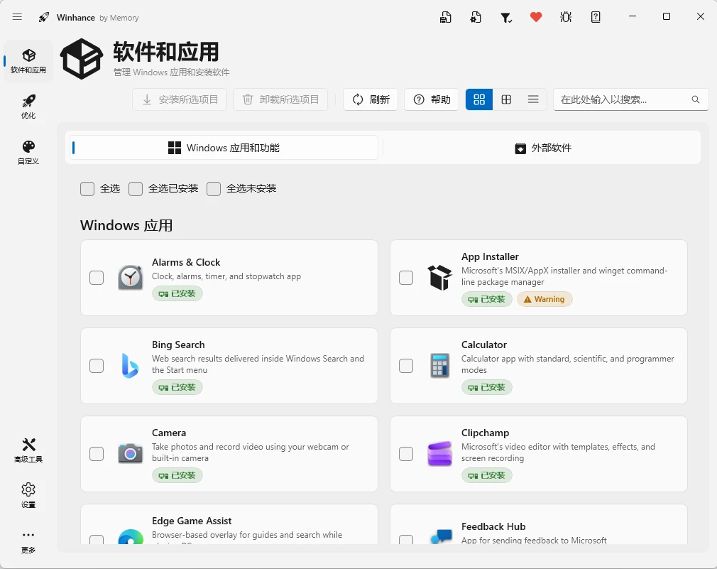The height and width of the screenshot is (569, 717).
Task: Click the 帮助 help button
Action: coord(432,99)
